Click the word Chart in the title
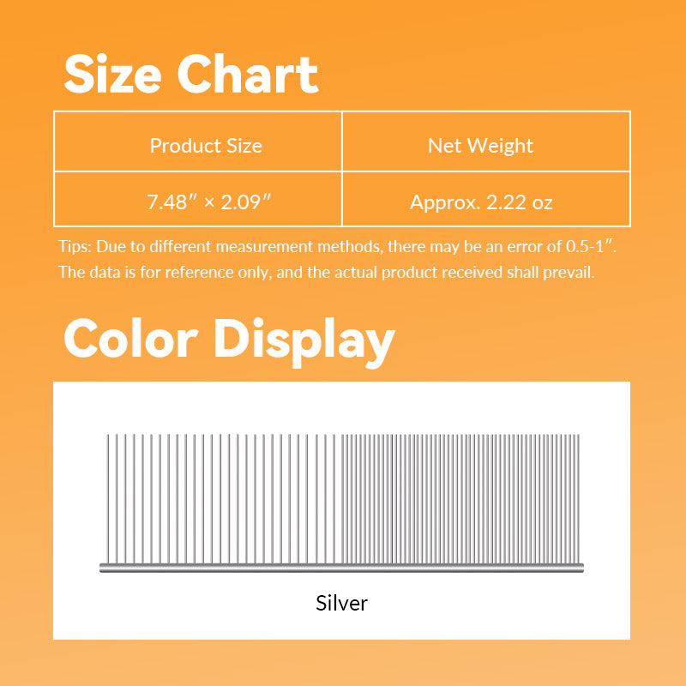Viewport: 686px width, 686px height. pyautogui.click(x=248, y=74)
